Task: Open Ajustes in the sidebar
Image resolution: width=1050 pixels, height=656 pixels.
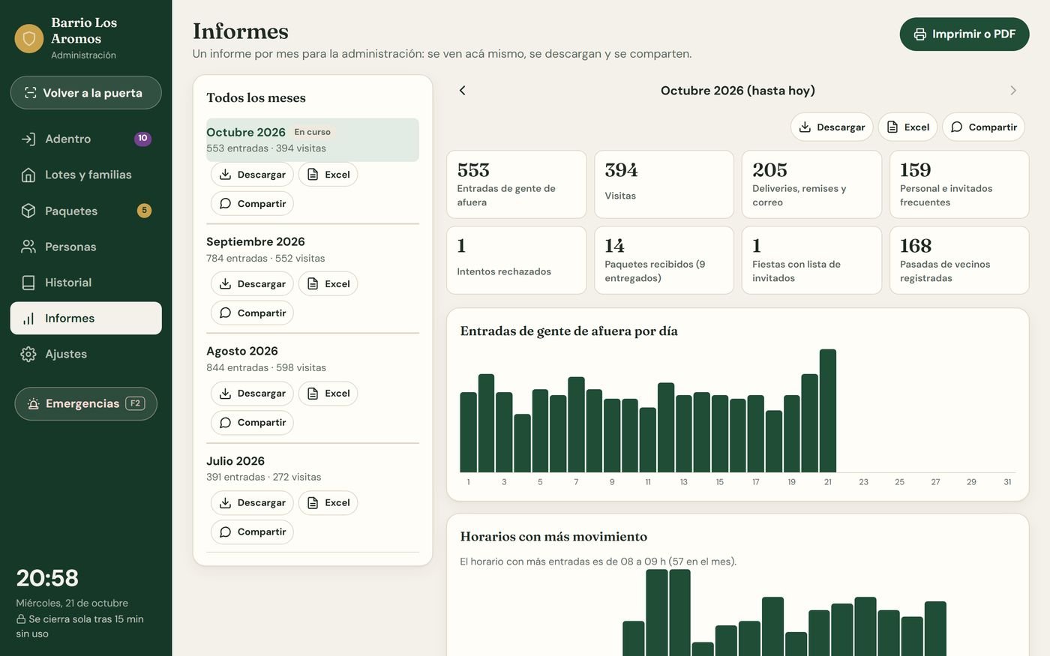Action: [85, 354]
